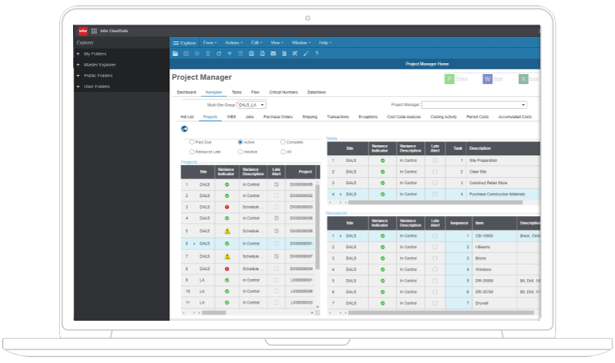Click green variance indicator for Site Preparation task
The image size is (615, 363).
click(x=382, y=161)
